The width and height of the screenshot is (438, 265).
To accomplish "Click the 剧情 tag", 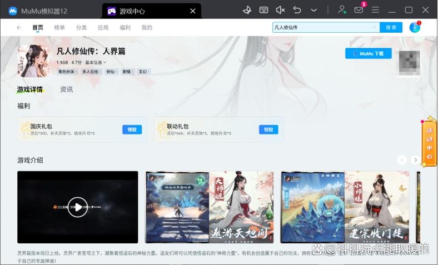I will click(x=128, y=72).
